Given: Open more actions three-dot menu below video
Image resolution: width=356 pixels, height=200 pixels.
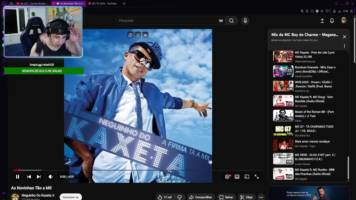Looking at the screenshot, I should 261,197.
